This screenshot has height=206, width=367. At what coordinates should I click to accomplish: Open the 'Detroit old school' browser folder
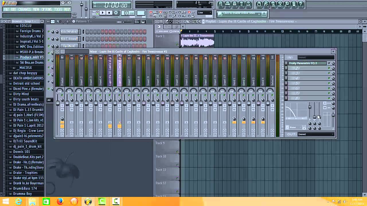point(26,84)
